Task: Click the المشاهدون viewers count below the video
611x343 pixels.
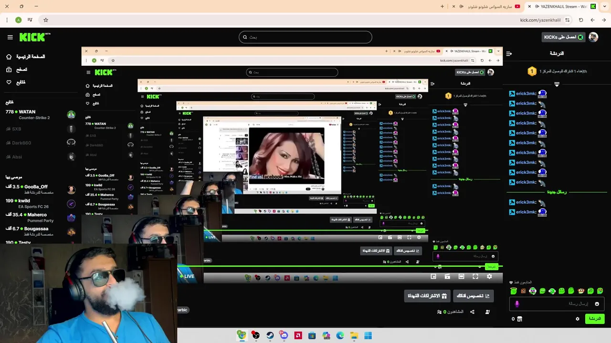Action: (x=450, y=312)
